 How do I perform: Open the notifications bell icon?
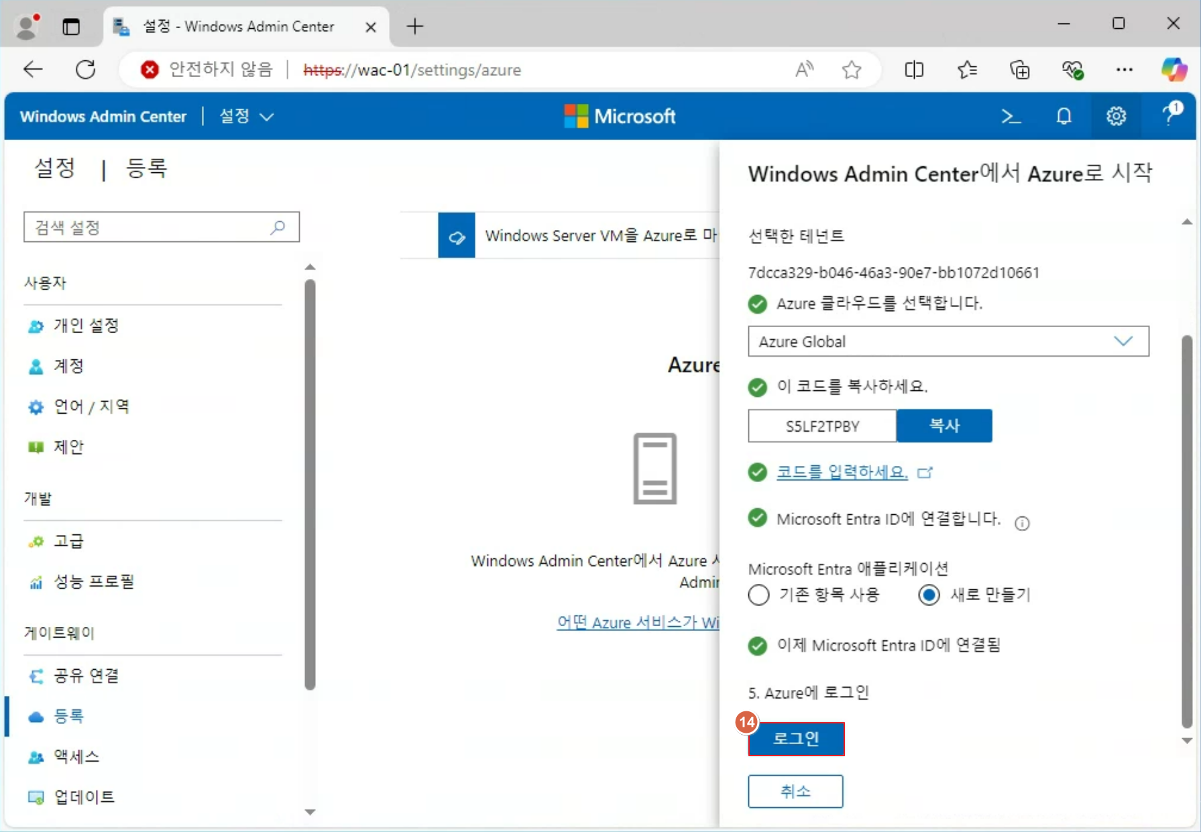1064,117
